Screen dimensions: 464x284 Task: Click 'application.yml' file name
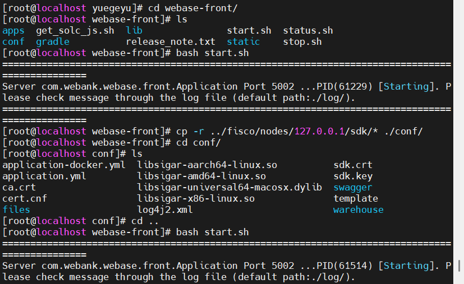pos(44,176)
